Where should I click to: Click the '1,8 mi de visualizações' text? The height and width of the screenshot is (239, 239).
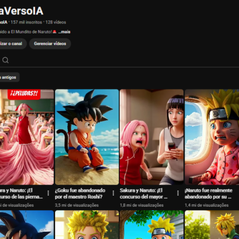click(142, 205)
